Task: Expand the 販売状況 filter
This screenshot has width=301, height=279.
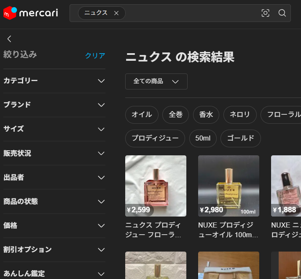Action: click(54, 153)
